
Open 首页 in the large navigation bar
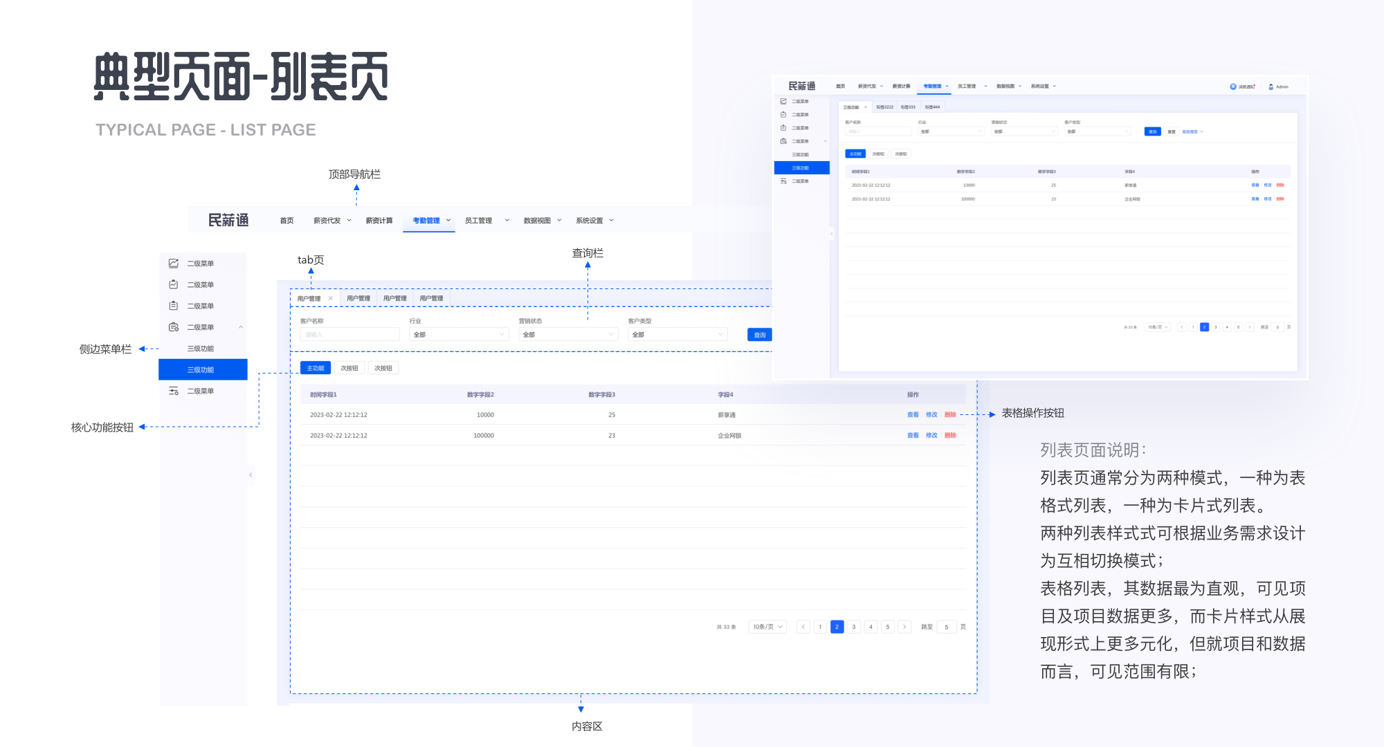[x=286, y=221]
